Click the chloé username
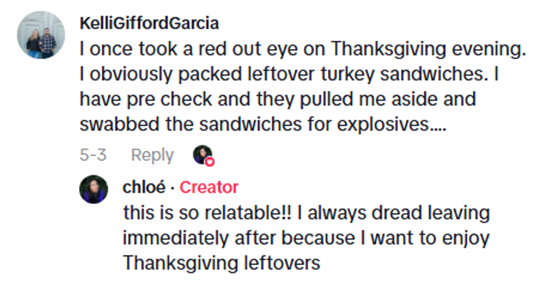The image size is (553, 281). point(144,187)
